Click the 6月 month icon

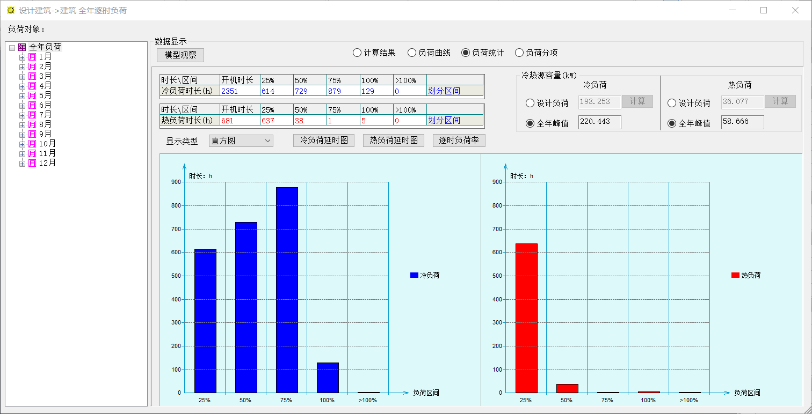(x=32, y=105)
